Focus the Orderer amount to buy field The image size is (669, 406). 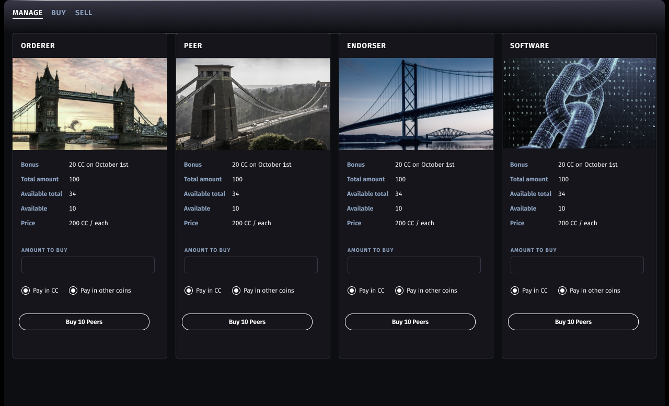pyautogui.click(x=88, y=265)
